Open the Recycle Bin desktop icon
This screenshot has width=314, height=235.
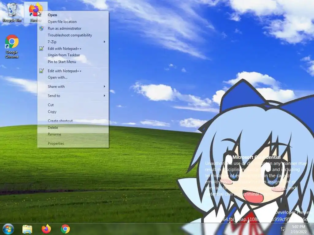tap(12, 12)
